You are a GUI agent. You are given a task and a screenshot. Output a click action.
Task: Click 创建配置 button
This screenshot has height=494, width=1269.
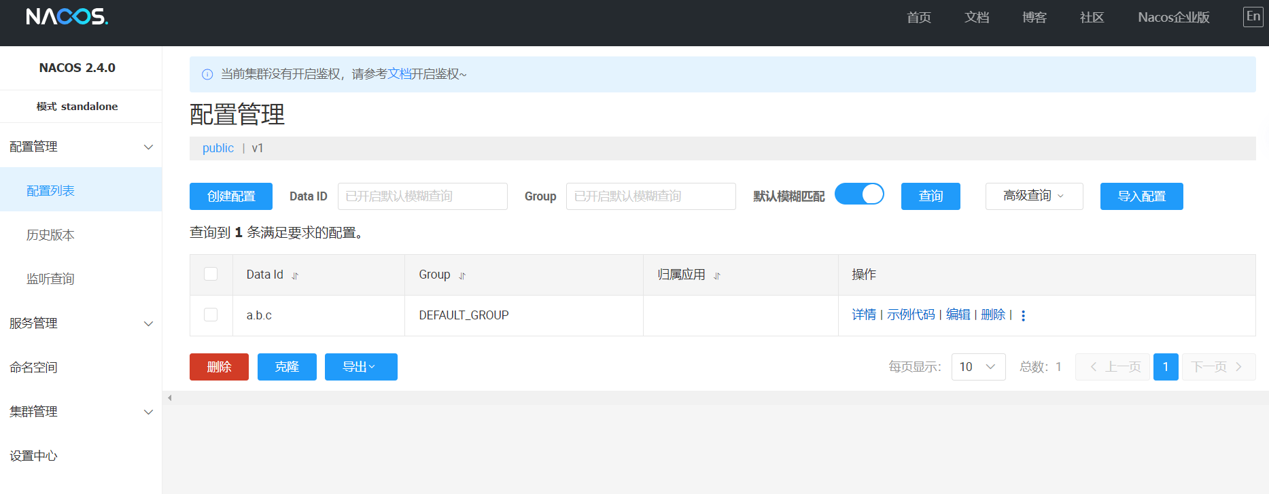tap(231, 196)
